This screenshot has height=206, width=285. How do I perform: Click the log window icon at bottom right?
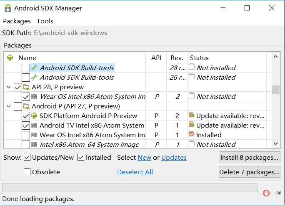[x=277, y=193]
